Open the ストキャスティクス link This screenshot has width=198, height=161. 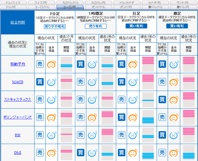pos(18,99)
